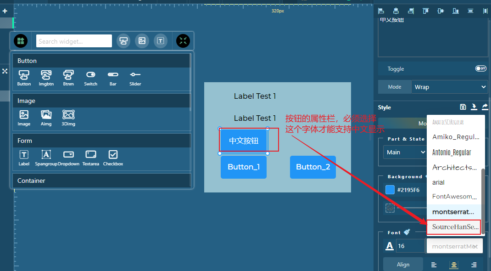Screen dimensions: 491x271
Task: Distribute widgets vertically
Action: click(470, 11)
